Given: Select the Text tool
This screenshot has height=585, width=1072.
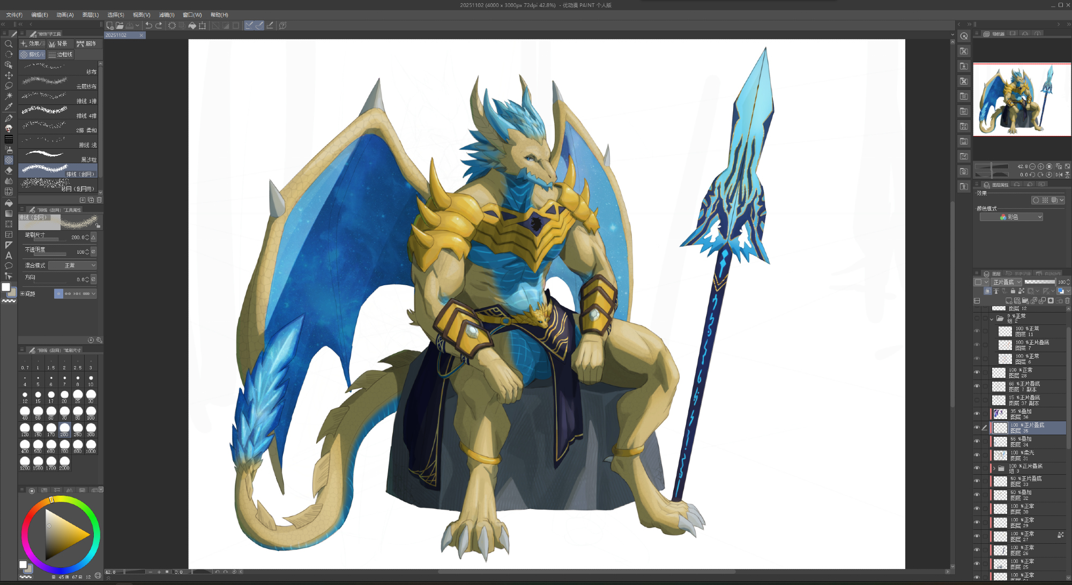Looking at the screenshot, I should (x=9, y=255).
